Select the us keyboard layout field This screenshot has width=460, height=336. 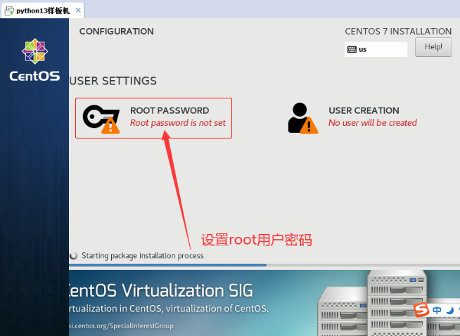point(376,49)
